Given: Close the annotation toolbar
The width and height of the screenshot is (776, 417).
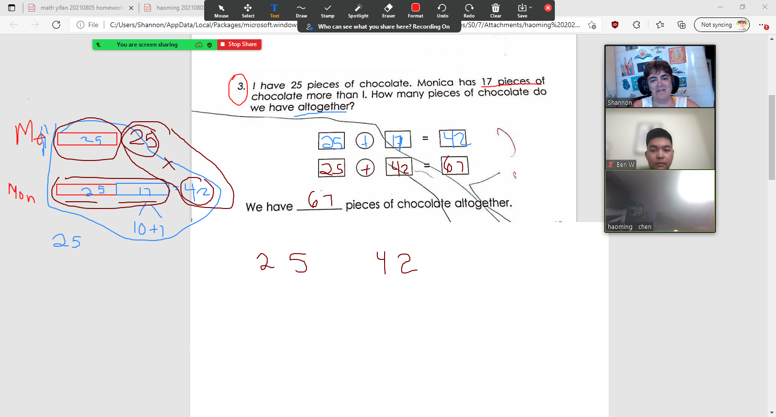Looking at the screenshot, I should (548, 8).
